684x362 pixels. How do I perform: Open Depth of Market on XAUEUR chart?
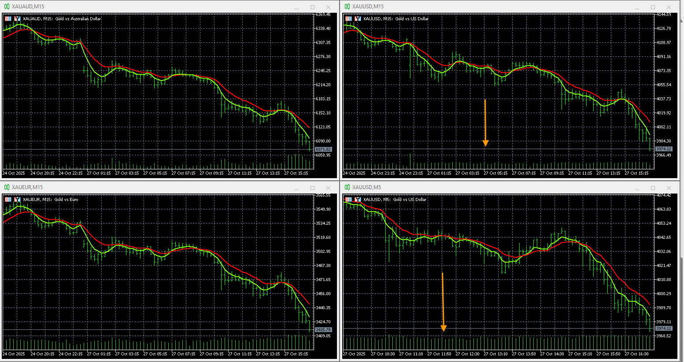pos(18,200)
